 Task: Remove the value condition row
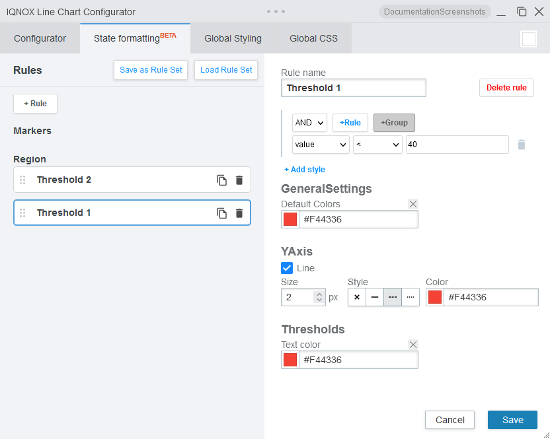pos(522,145)
